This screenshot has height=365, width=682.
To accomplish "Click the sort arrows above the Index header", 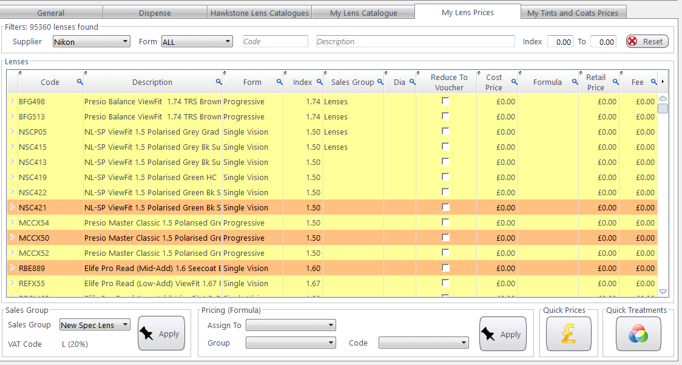I will click(286, 73).
